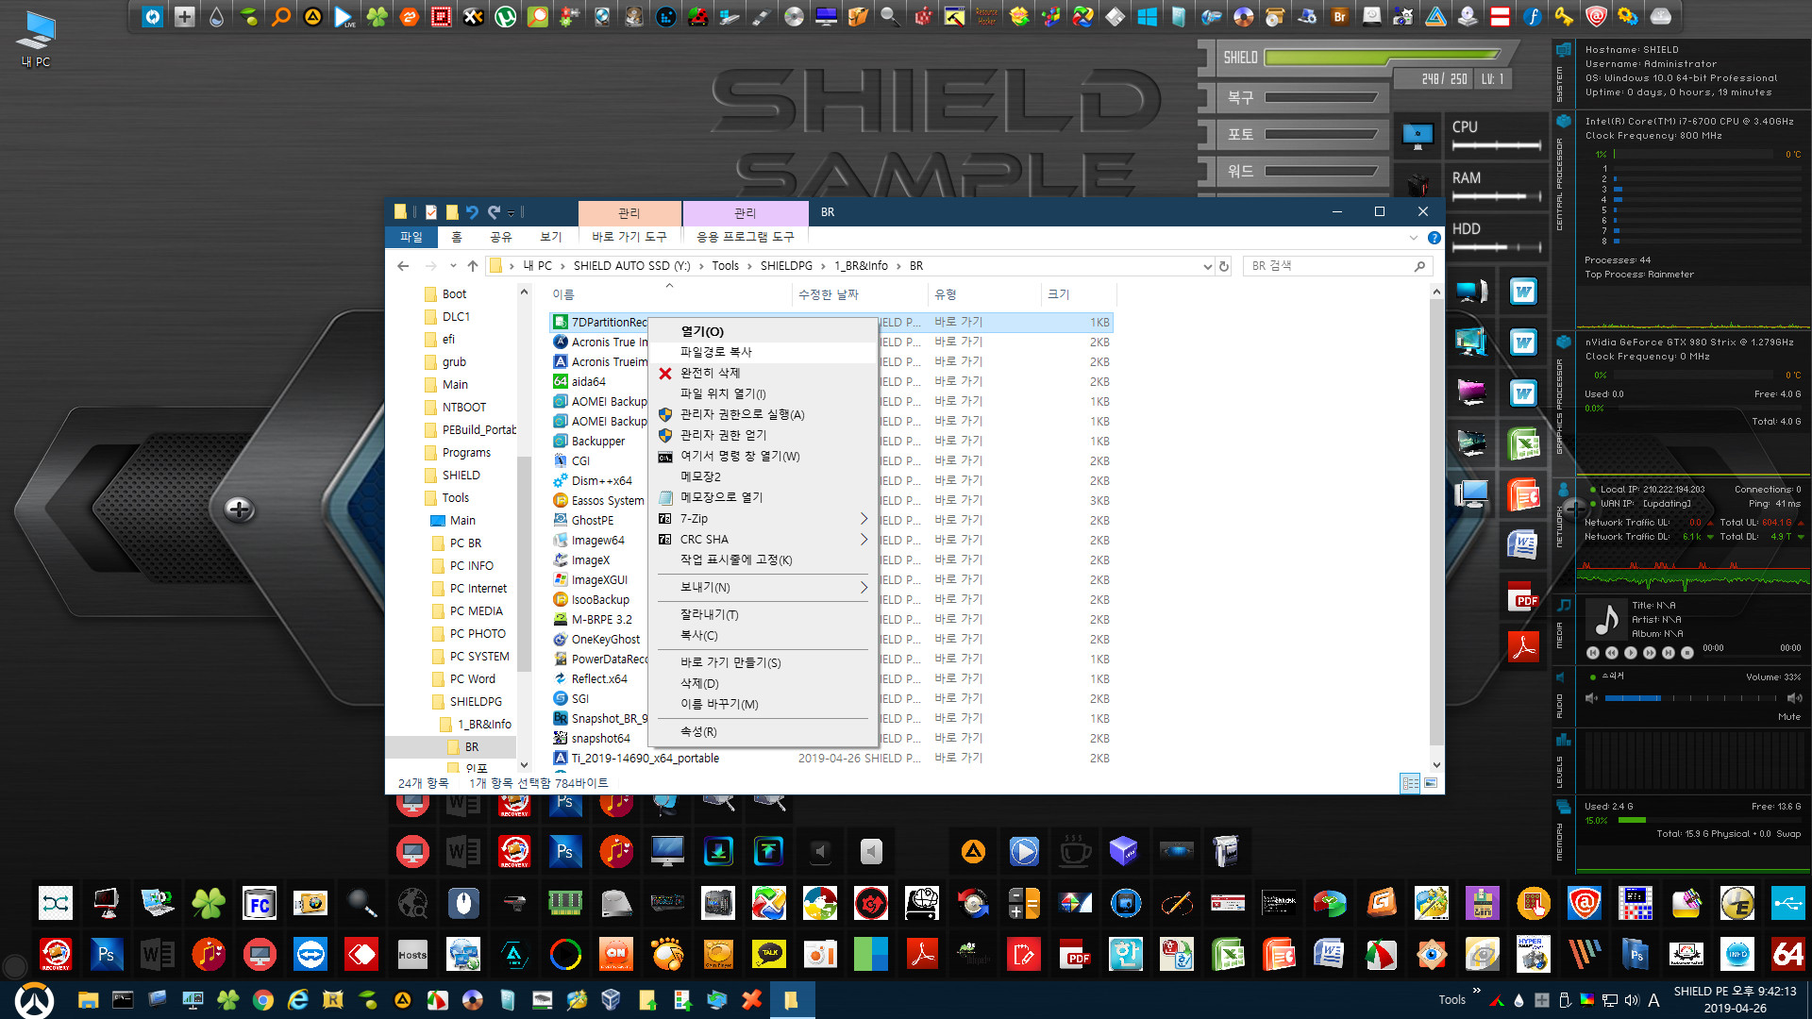The image size is (1812, 1019).
Task: Switch to 바로 가기 도구 tab
Action: [629, 238]
